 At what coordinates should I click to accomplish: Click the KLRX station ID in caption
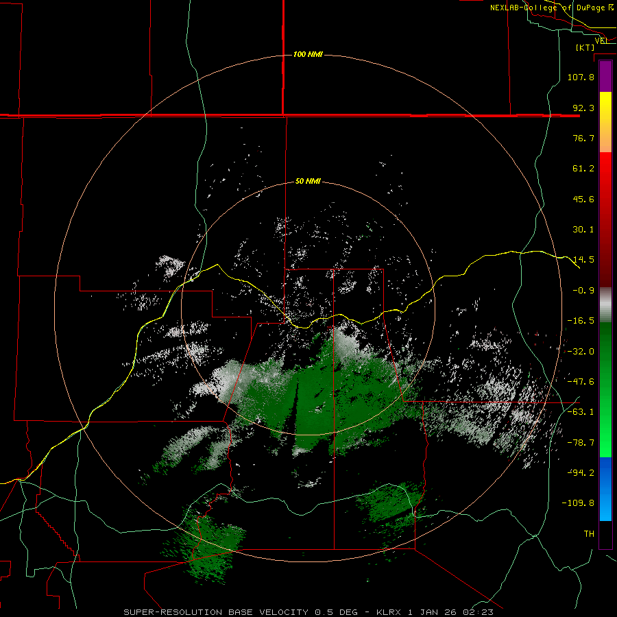coord(390,612)
